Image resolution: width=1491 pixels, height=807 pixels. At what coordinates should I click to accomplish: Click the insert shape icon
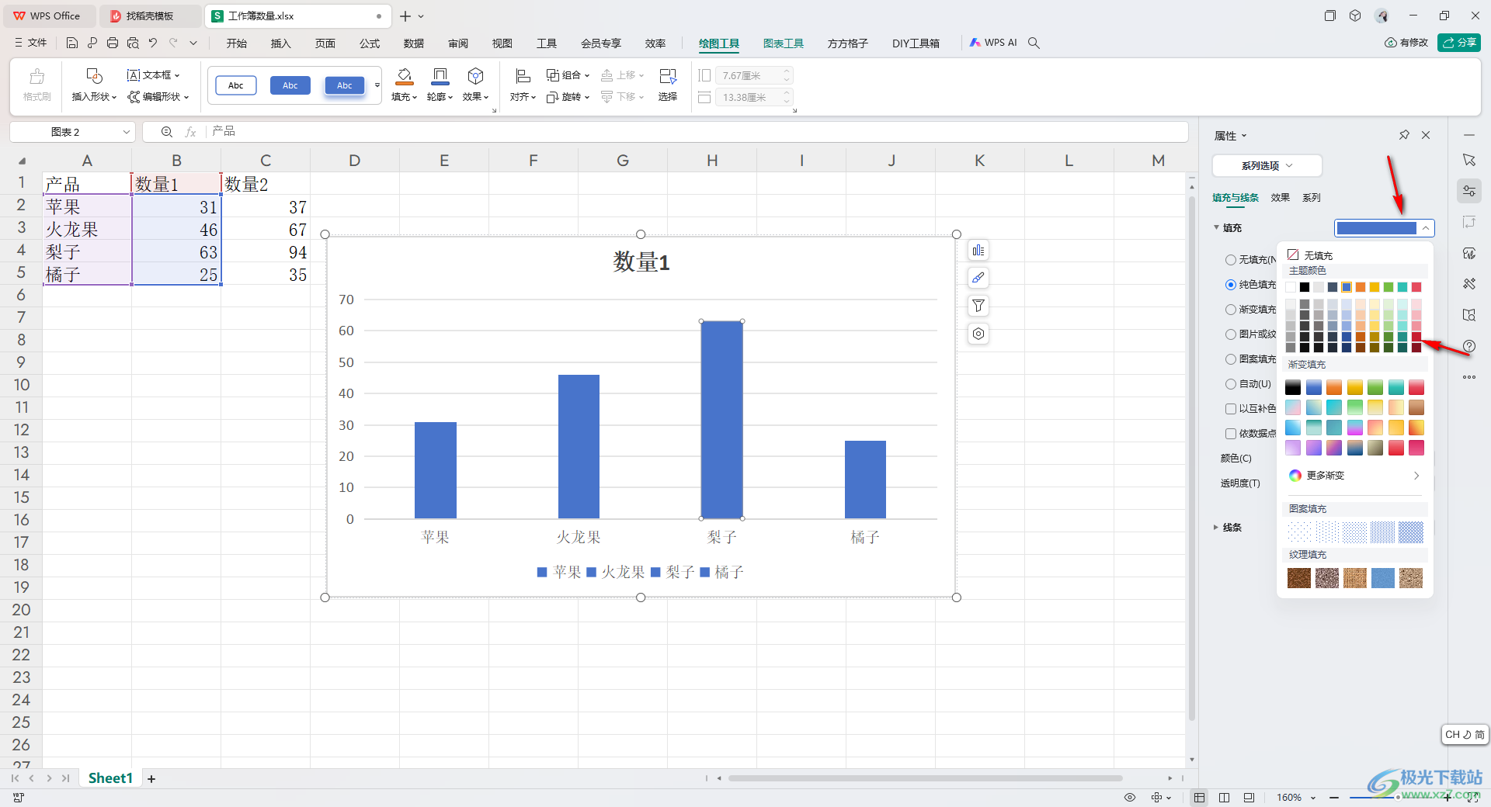tap(94, 76)
